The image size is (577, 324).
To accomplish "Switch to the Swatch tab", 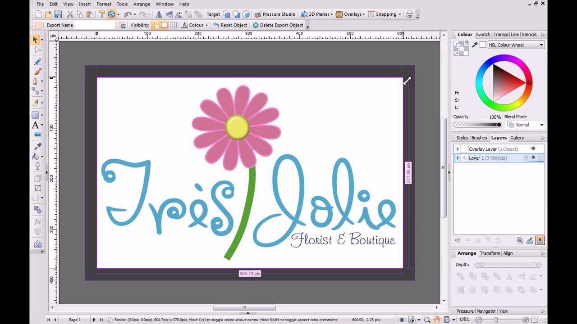I will pos(482,35).
